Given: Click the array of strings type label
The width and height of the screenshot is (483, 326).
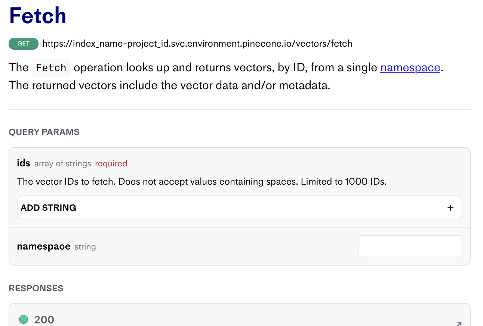Looking at the screenshot, I should coord(62,163).
